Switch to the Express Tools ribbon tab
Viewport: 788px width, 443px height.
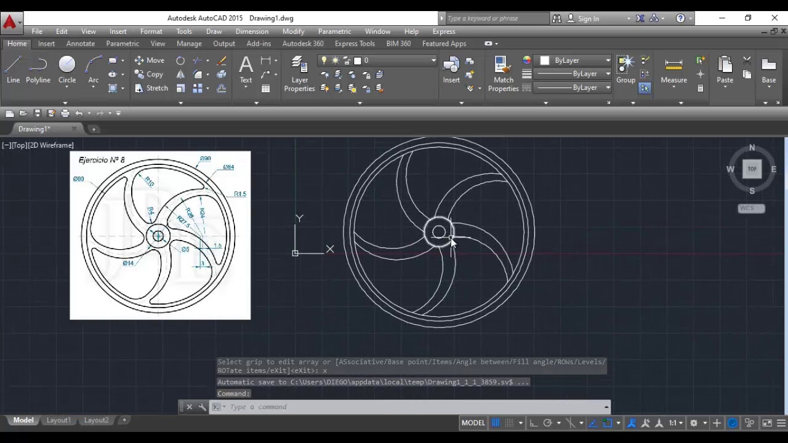pos(355,44)
